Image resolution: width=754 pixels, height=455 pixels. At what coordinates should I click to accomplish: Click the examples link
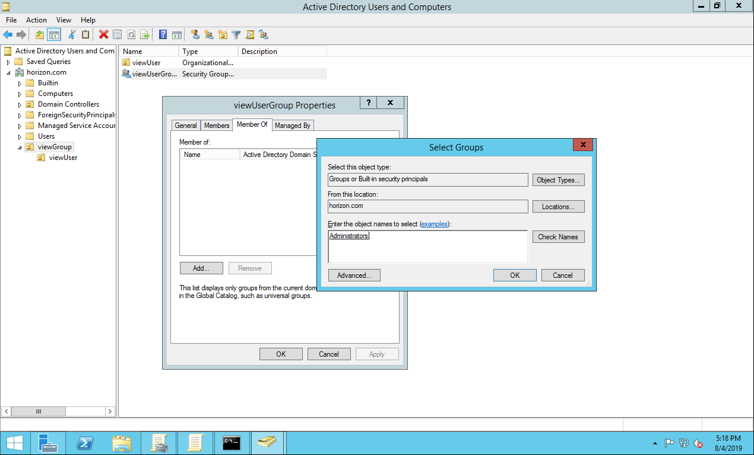point(435,224)
